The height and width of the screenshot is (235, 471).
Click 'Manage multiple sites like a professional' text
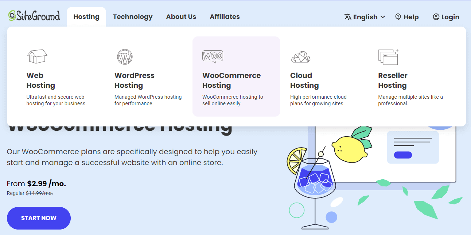[x=410, y=100]
